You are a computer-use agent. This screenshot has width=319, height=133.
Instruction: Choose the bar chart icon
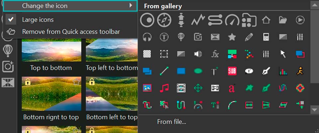click(x=283, y=71)
